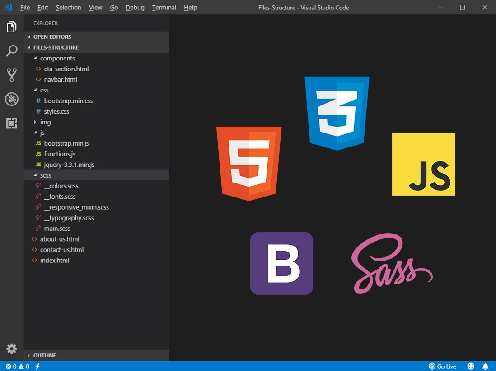Click the feedback smiley in the status bar
The height and width of the screenshot is (371, 496).
[x=470, y=366]
